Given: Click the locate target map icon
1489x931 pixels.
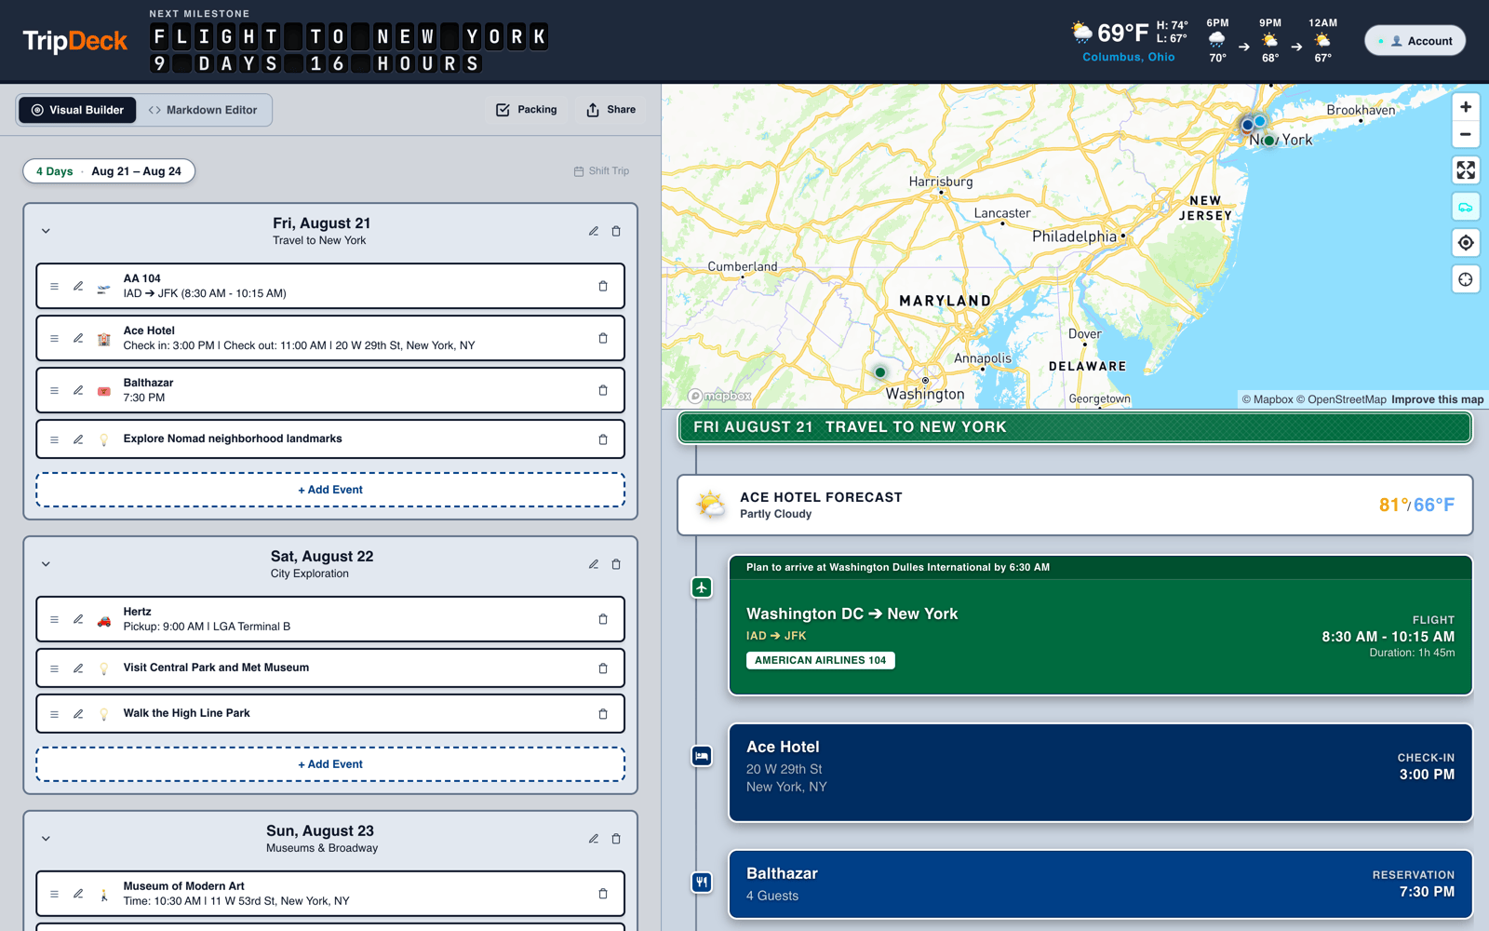Looking at the screenshot, I should tap(1466, 243).
